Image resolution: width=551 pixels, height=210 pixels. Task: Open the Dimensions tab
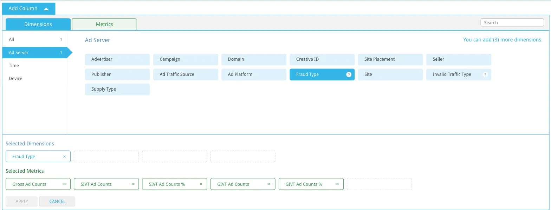38,24
